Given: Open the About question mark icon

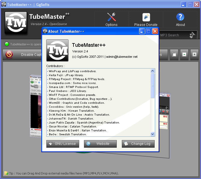Looking at the screenshot, I should click(180, 17).
